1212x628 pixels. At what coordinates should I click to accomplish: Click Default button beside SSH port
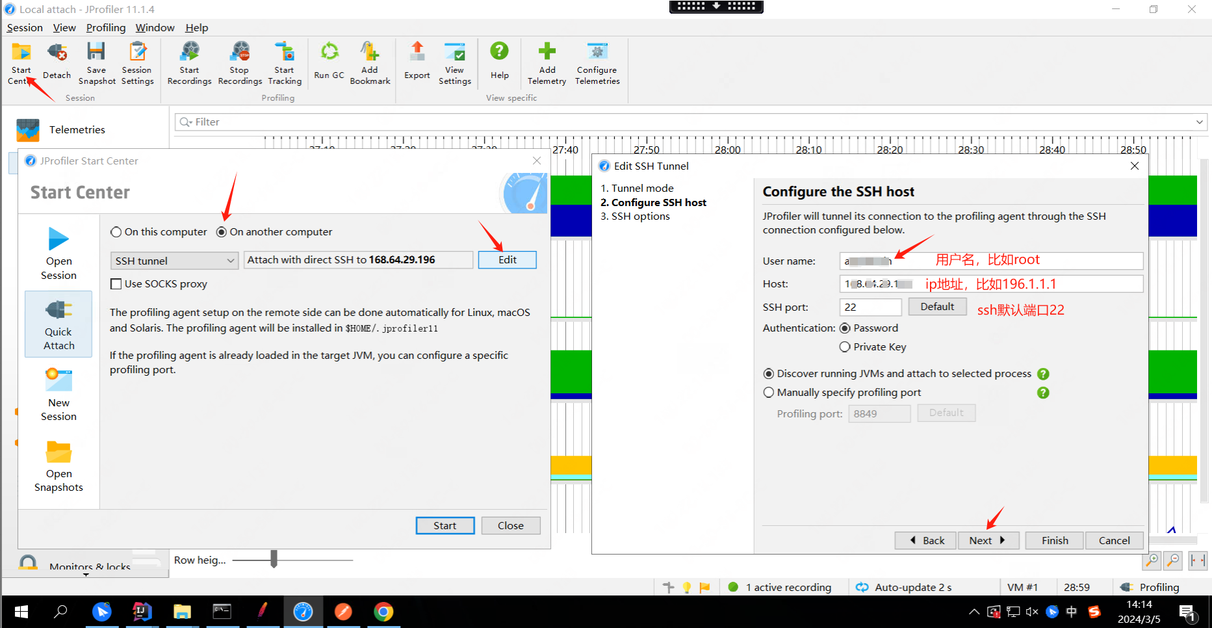(937, 307)
